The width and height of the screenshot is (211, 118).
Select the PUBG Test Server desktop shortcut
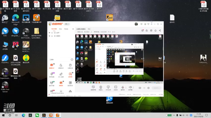5,87
